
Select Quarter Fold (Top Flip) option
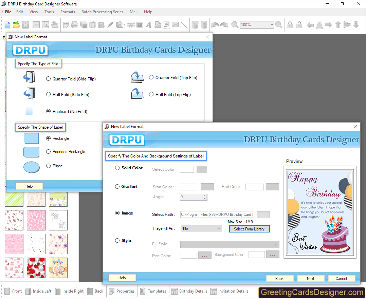pyautogui.click(x=151, y=77)
